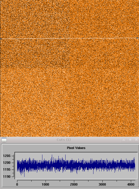Image resolution: width=139 pixels, height=189 pixels.
Task: Click the 1200 label on the y-axis
Action: point(7,163)
